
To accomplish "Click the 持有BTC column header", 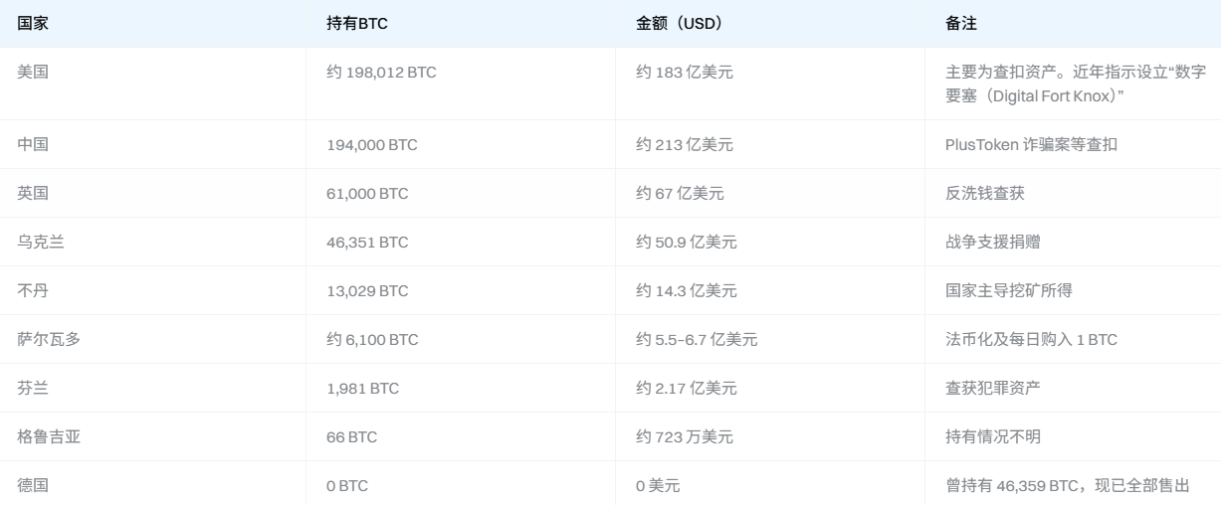I will [356, 24].
